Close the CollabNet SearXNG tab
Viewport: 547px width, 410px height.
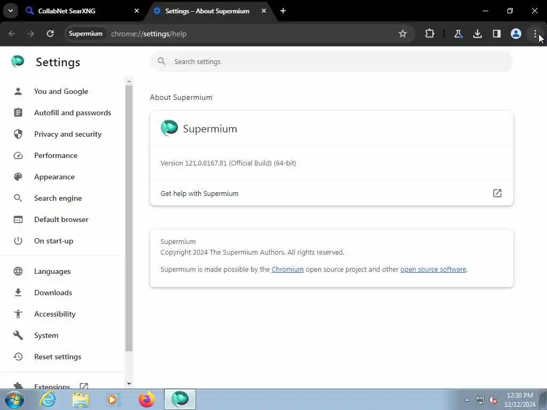pyautogui.click(x=137, y=11)
